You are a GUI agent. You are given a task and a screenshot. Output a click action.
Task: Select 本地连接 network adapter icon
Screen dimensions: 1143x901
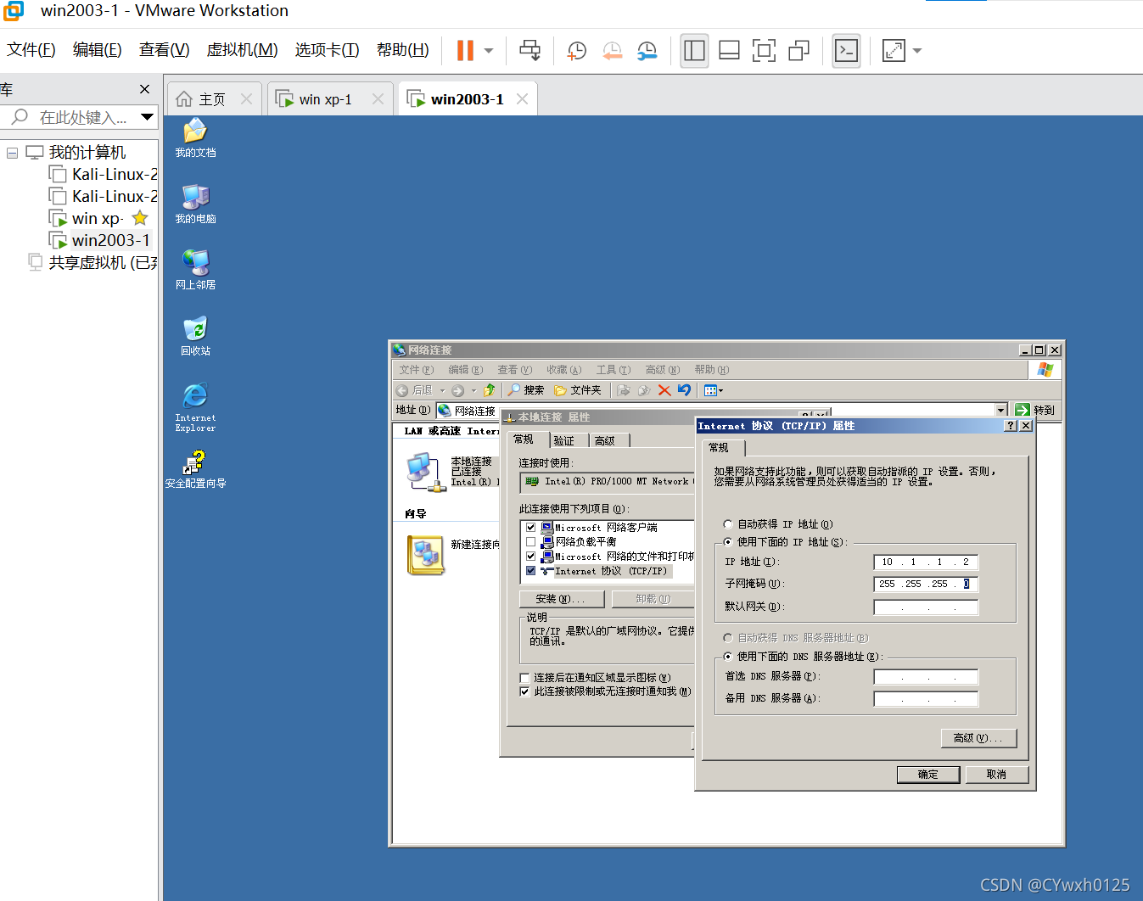[425, 472]
